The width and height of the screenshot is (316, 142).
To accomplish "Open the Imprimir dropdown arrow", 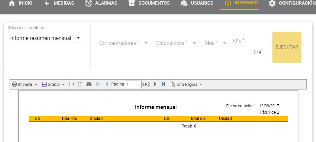I will coord(36,85).
